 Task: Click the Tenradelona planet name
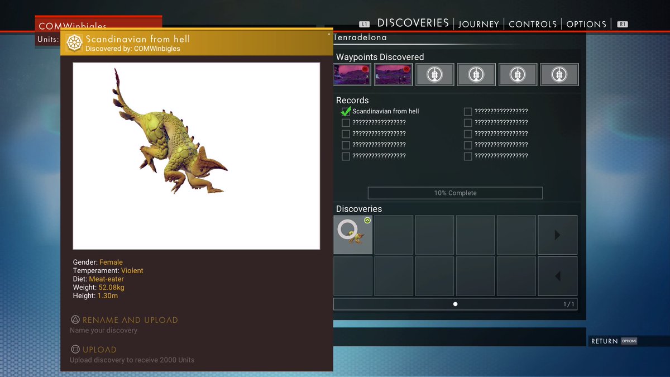click(360, 37)
